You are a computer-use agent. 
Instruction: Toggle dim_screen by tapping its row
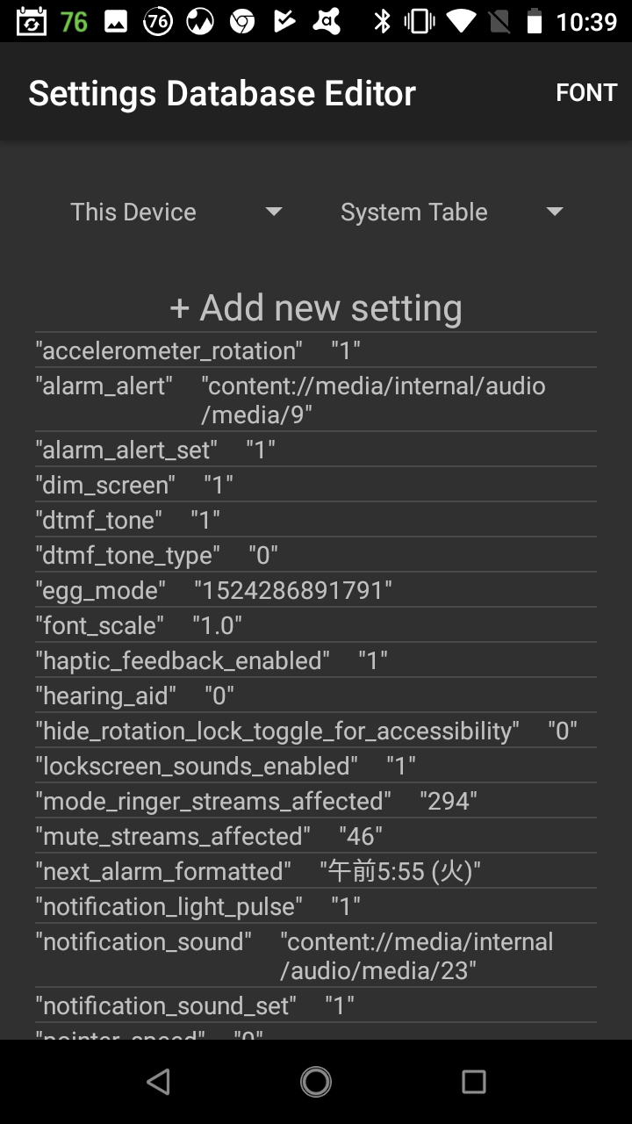316,485
